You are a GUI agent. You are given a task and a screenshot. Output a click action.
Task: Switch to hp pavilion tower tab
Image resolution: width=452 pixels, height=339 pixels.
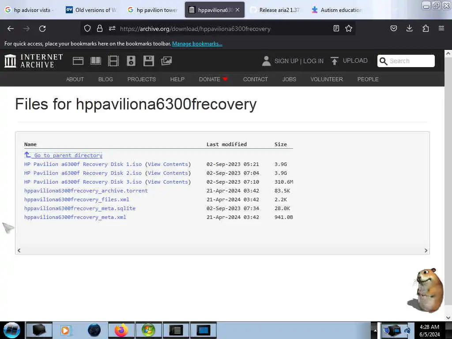[x=153, y=10]
